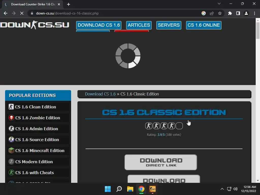The image size is (260, 195).
Task: Rate three stars with third rating icon
Action: tap(164, 126)
